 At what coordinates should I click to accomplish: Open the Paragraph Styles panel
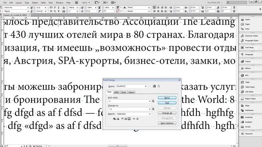[x=250, y=40]
